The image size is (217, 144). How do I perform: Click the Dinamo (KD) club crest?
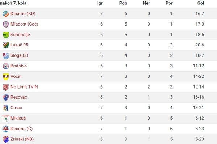point(6,14)
